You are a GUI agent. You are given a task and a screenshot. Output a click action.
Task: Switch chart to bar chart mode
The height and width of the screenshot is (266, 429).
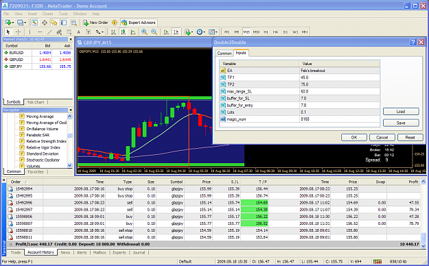(x=113, y=32)
